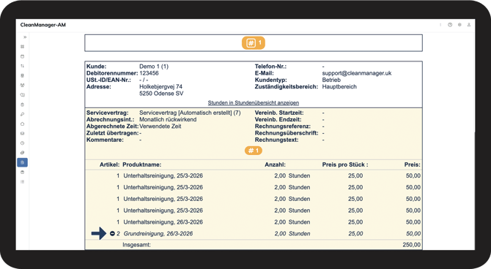Image resolution: width=491 pixels, height=269 pixels.
Task: Click the orange '# 1' badge below Kommentare
Action: [x=254, y=151]
